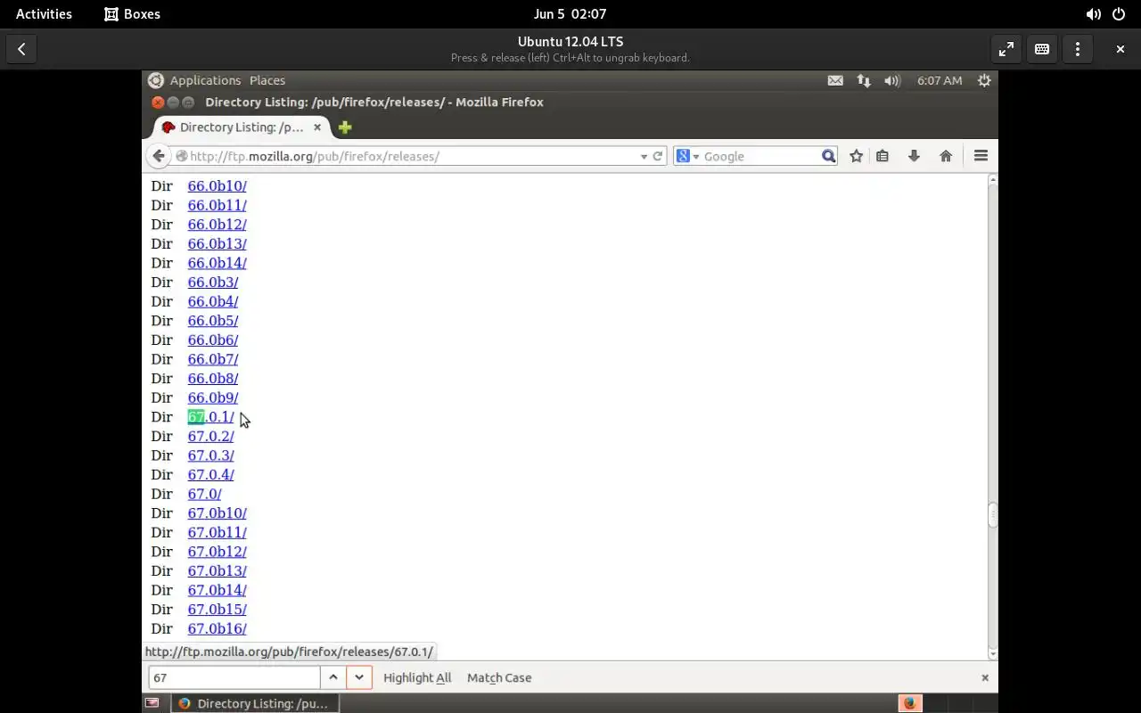This screenshot has height=713, width=1141.
Task: Click Firefox taskbar button in bottom panel
Action: click(x=254, y=703)
